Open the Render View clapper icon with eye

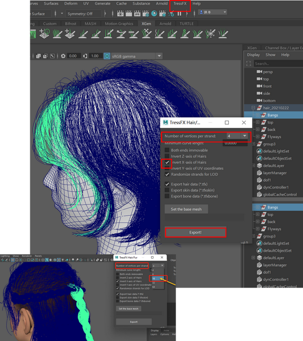point(120,14)
